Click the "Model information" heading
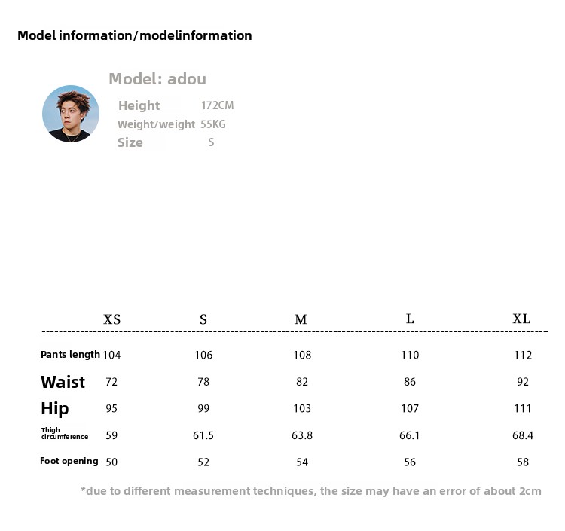565x531 pixels. [134, 35]
